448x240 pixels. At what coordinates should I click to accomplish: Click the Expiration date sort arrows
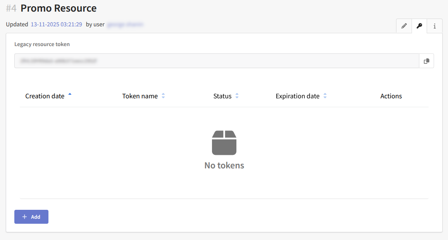pyautogui.click(x=325, y=96)
